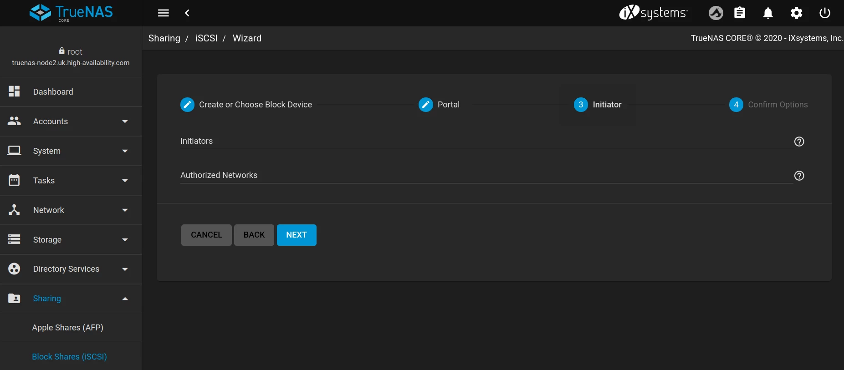Click the NEXT button
Viewport: 844px width, 370px height.
point(297,235)
